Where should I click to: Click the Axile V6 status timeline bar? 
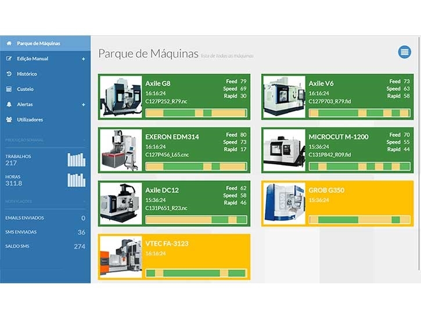click(359, 113)
